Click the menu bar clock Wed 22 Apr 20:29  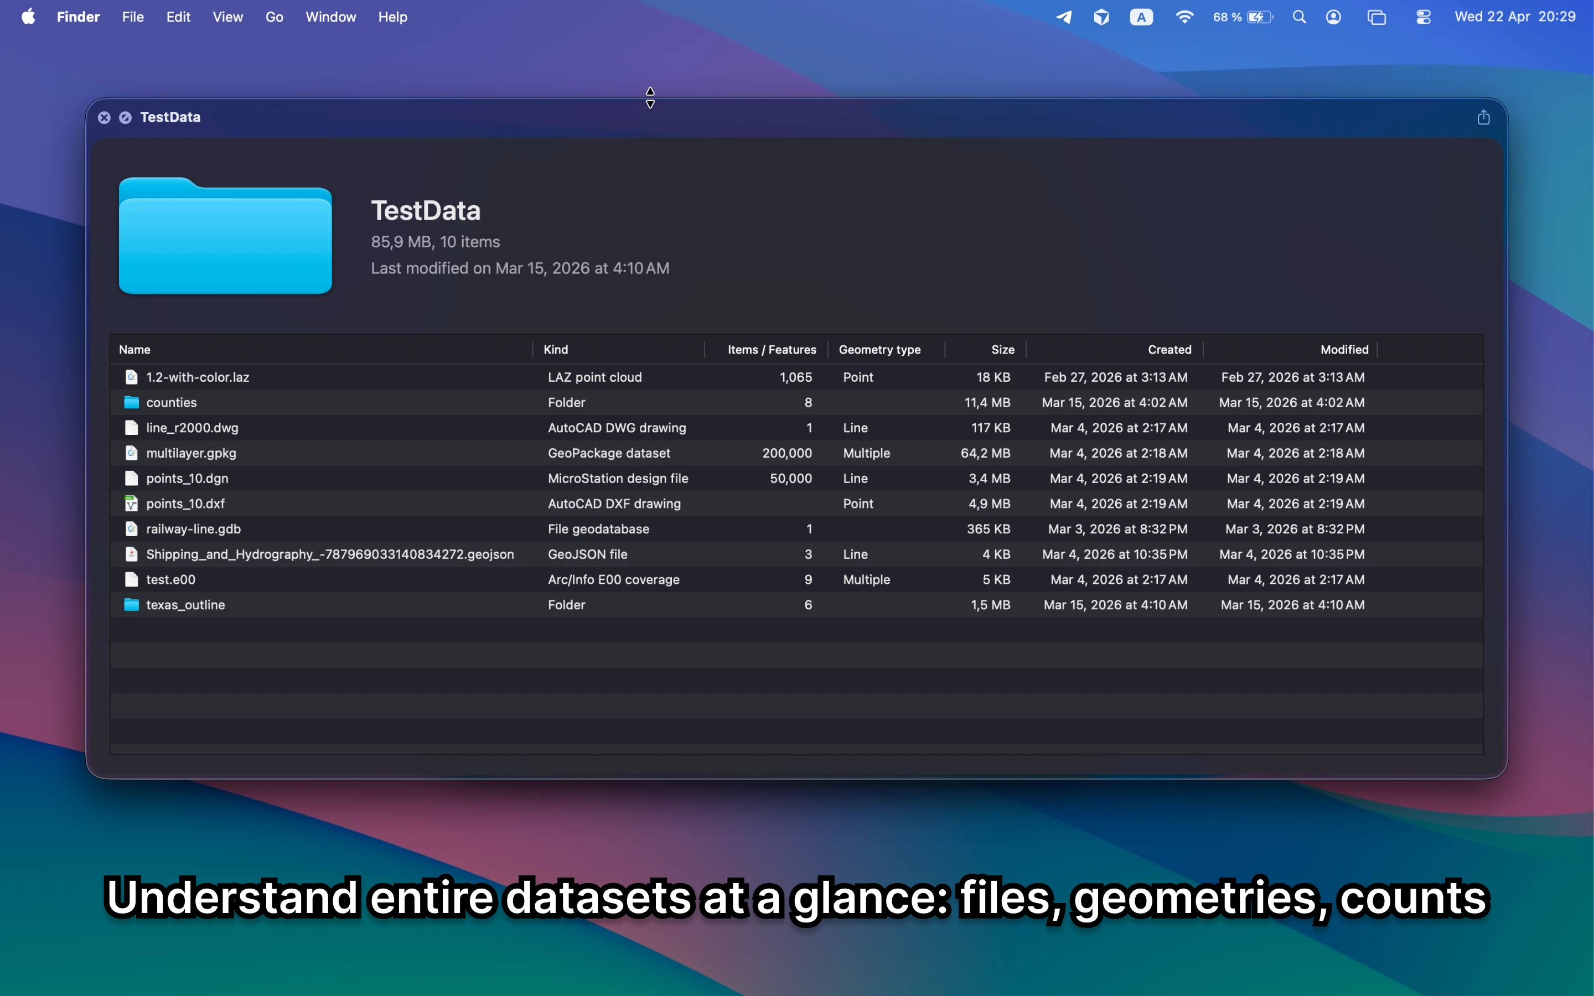point(1515,17)
